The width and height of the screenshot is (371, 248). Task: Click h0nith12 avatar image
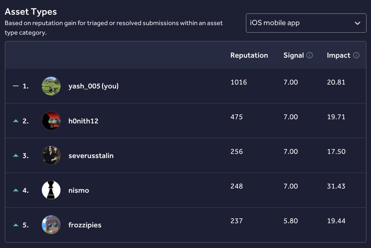(51, 121)
